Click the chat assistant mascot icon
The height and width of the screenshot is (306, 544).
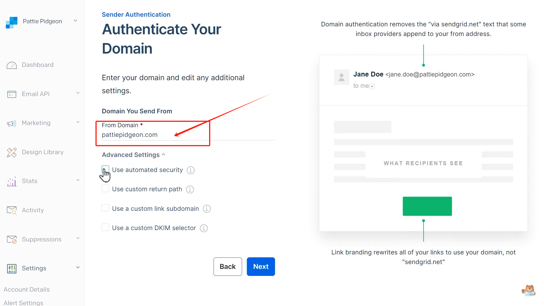coord(528,290)
